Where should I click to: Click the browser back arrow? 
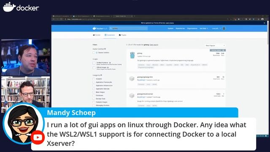pyautogui.click(x=54, y=19)
